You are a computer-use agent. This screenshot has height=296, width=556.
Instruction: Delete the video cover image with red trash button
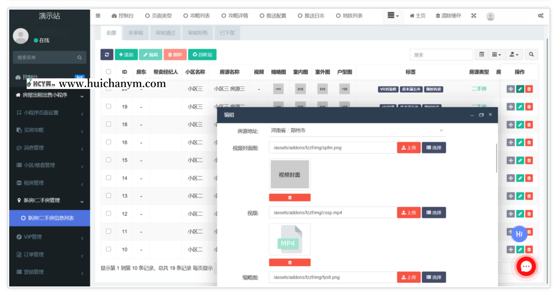coord(290,198)
